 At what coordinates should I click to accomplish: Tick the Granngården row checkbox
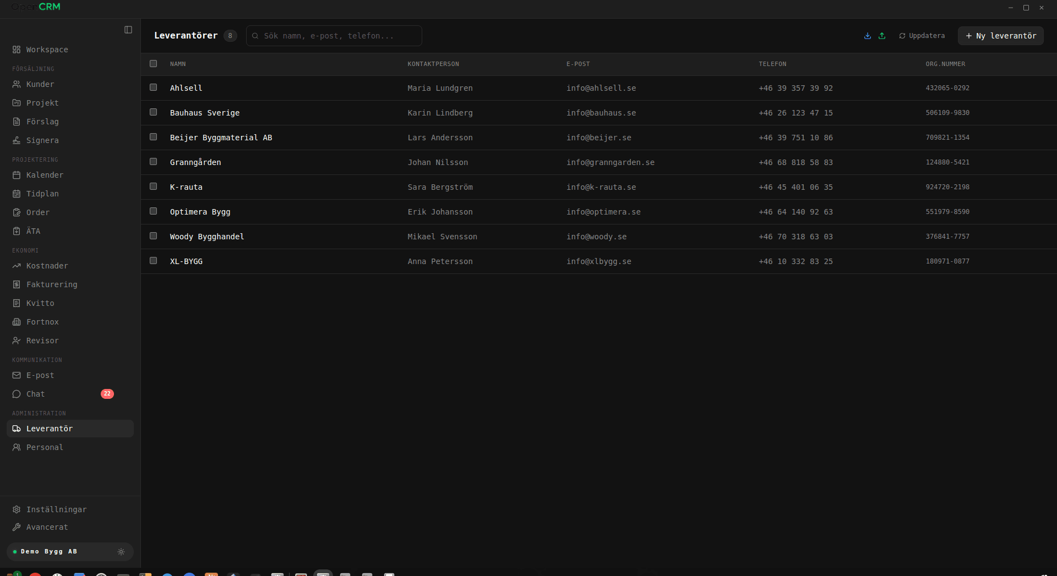(153, 162)
